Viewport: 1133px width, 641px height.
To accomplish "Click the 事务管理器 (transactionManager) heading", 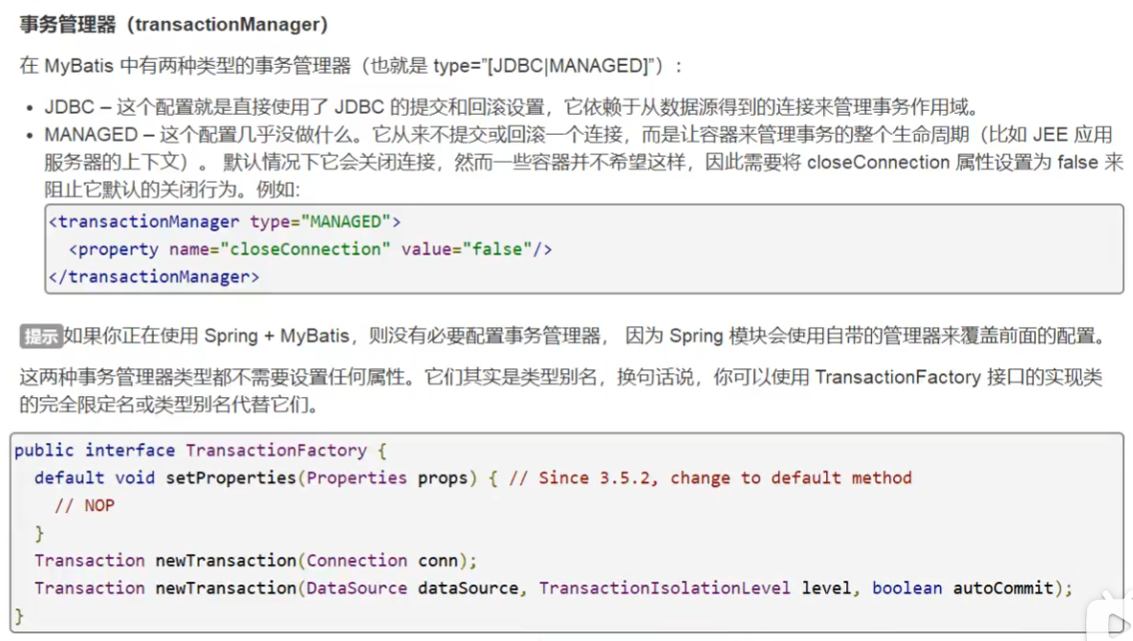I will point(173,25).
